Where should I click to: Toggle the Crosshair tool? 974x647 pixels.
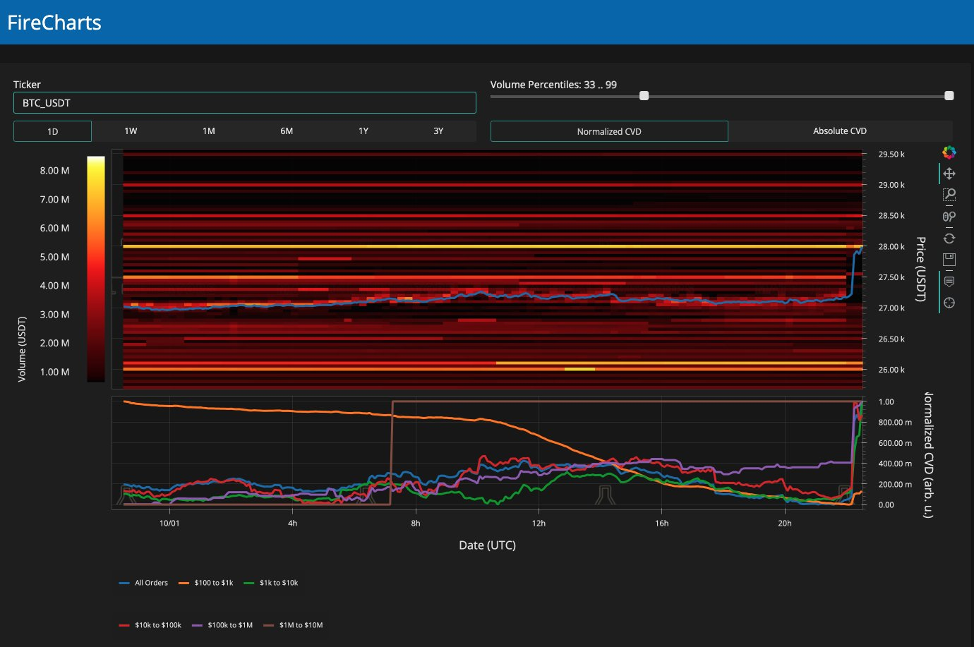(x=949, y=303)
